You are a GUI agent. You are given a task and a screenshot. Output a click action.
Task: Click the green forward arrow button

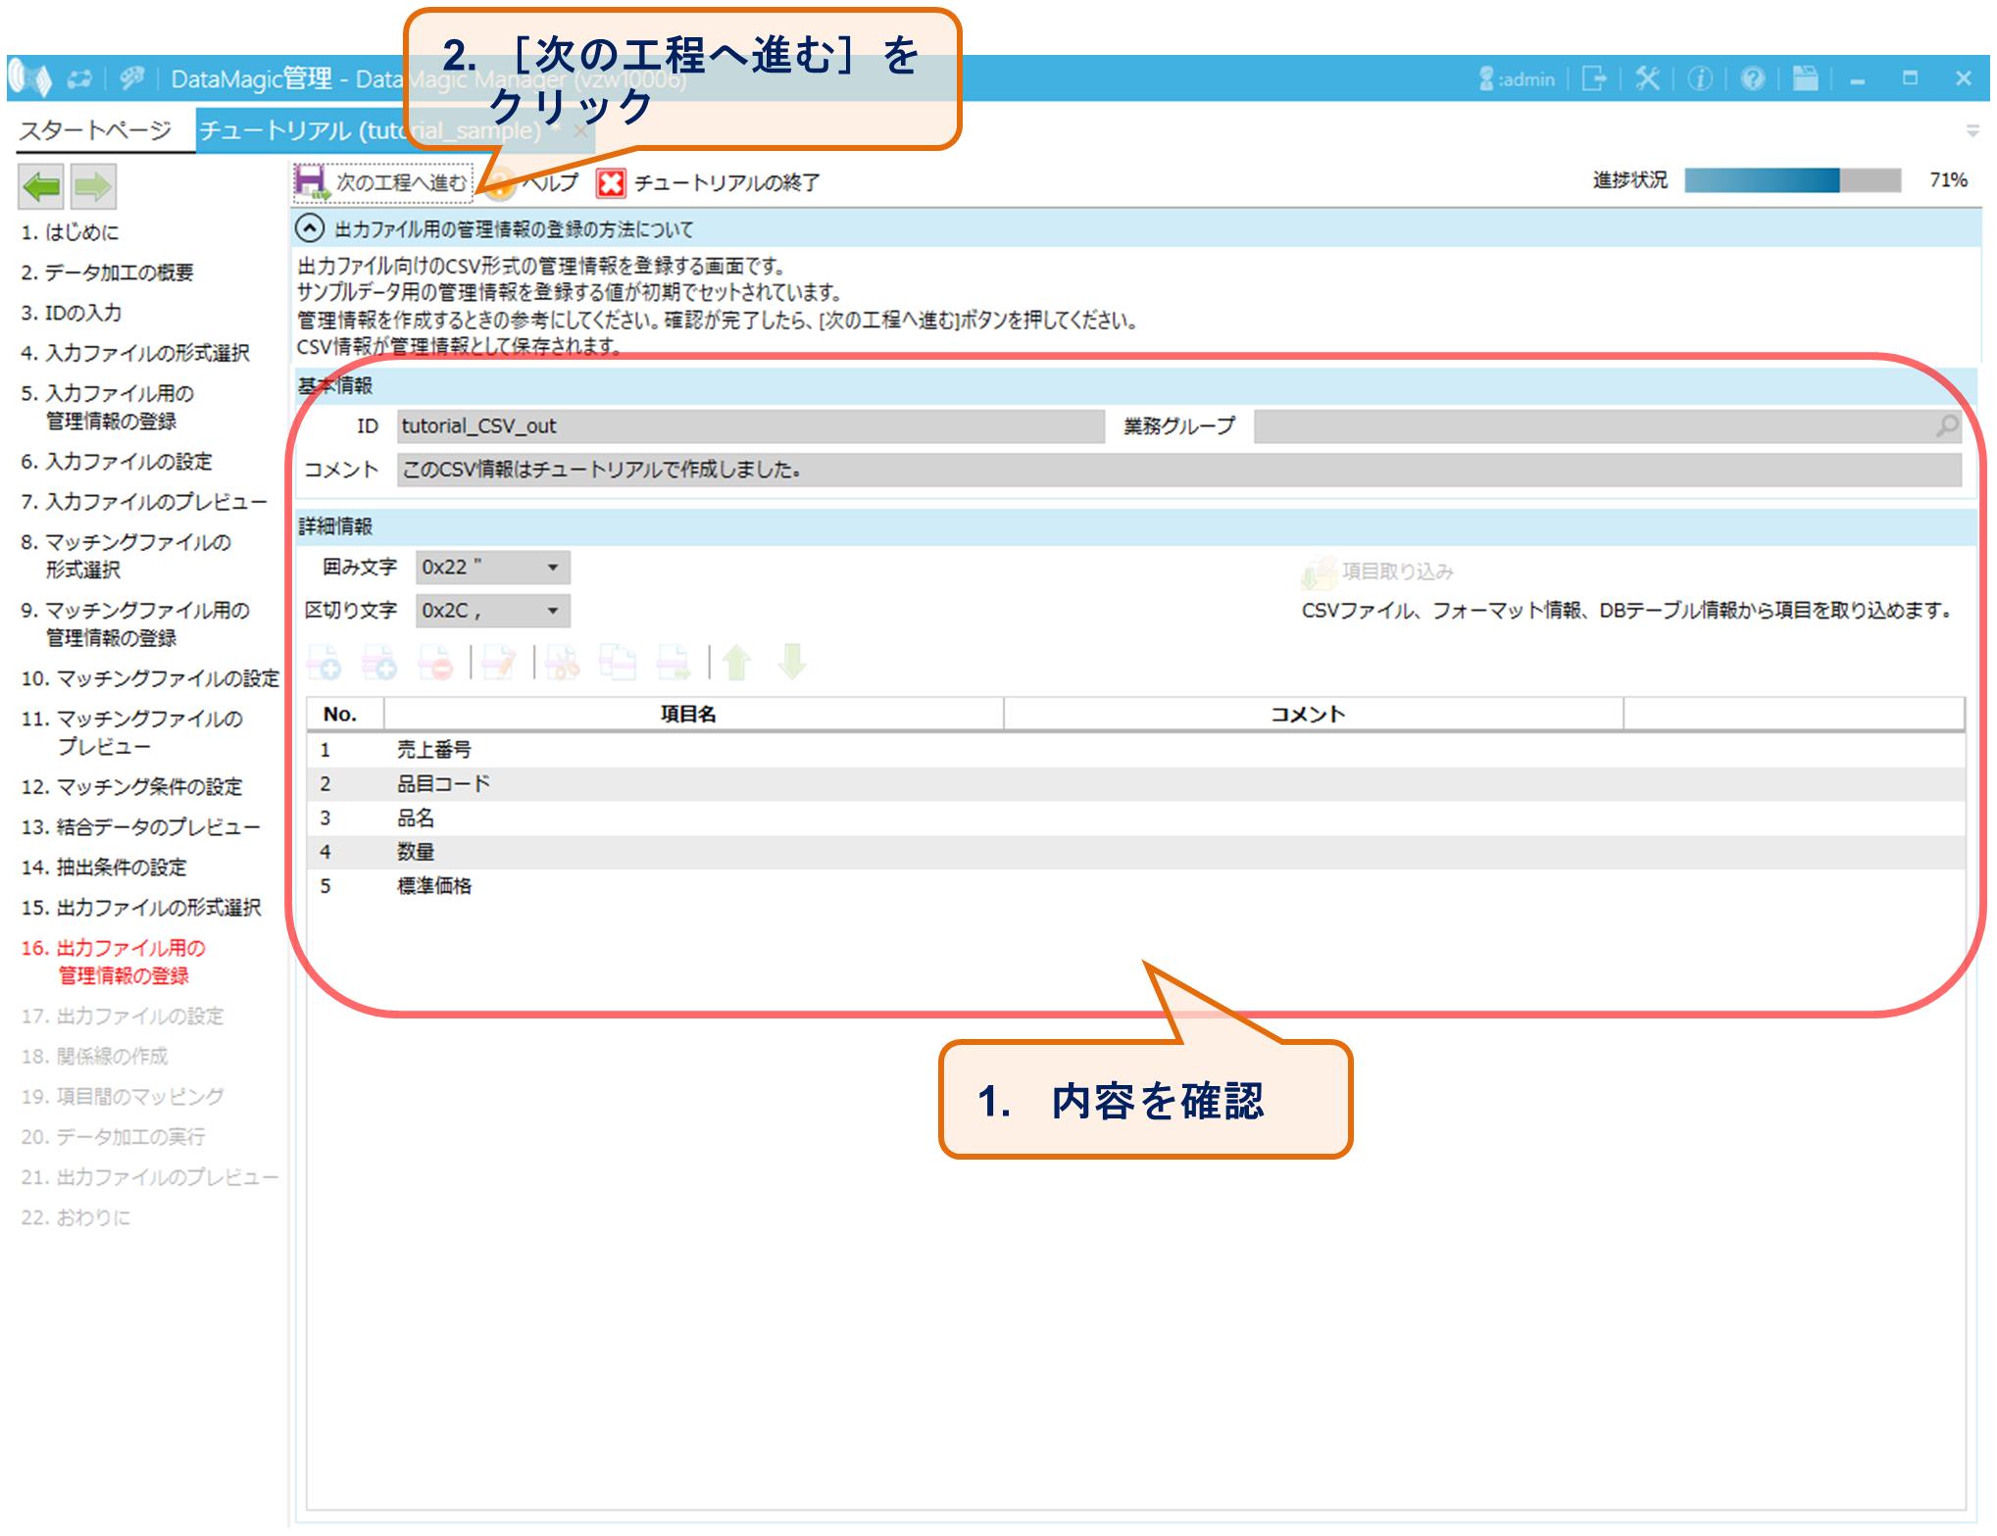pyautogui.click(x=93, y=186)
